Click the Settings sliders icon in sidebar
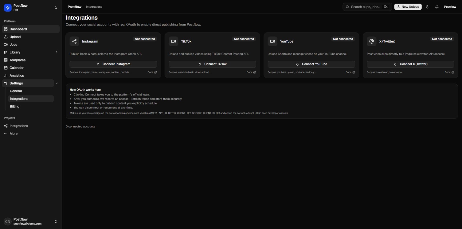This screenshot has height=229, width=462. coord(6,83)
